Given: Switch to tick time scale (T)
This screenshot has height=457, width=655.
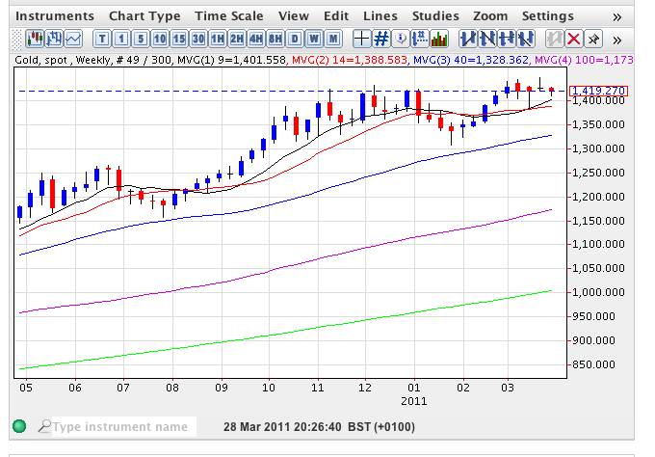Looking at the screenshot, I should coord(102,40).
